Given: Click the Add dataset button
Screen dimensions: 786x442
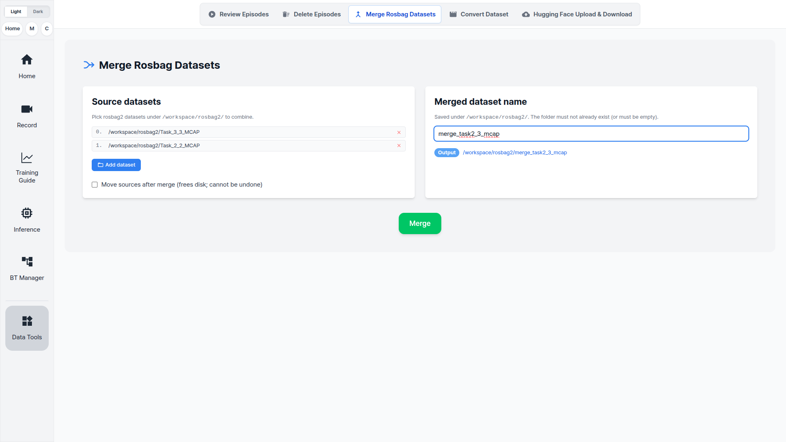Looking at the screenshot, I should click(116, 165).
